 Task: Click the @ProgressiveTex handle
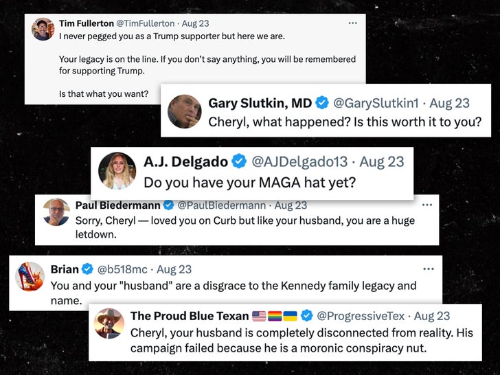[x=361, y=316]
